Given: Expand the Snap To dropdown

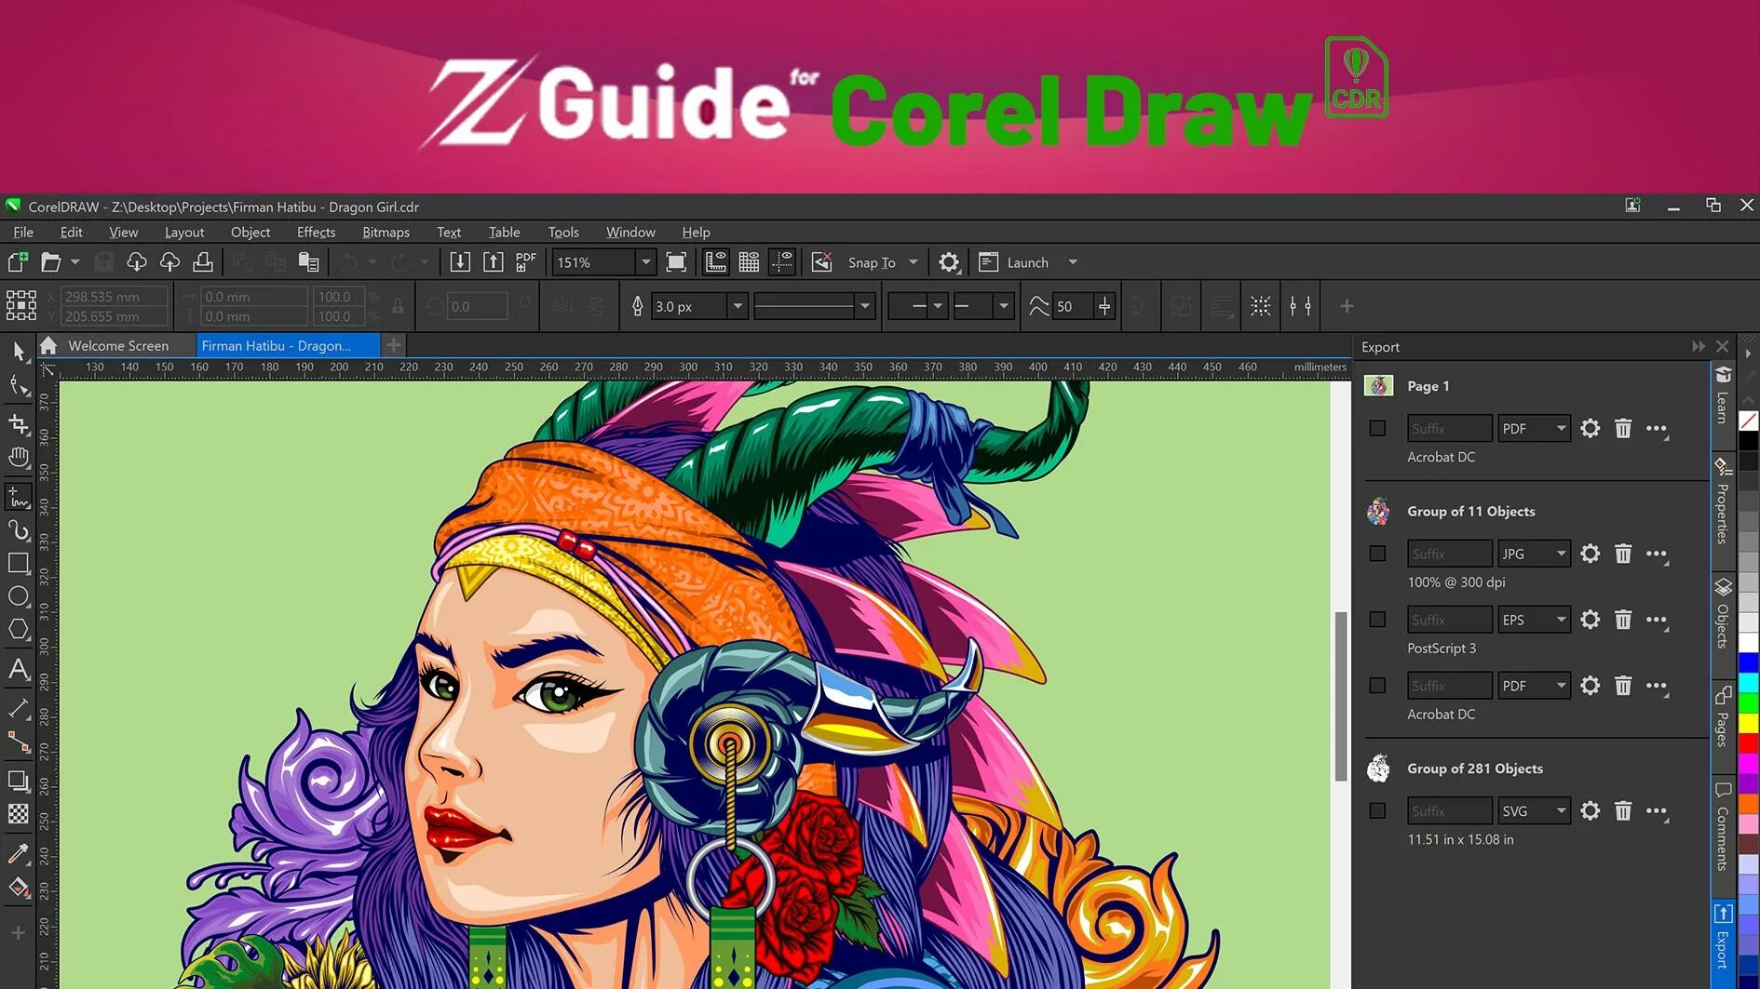Looking at the screenshot, I should pyautogui.click(x=914, y=262).
